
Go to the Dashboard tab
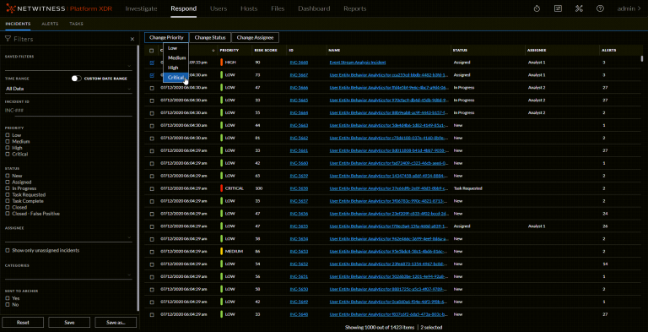[x=314, y=8]
